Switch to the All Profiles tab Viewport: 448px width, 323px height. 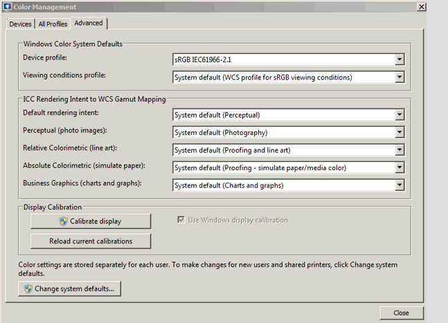point(53,24)
